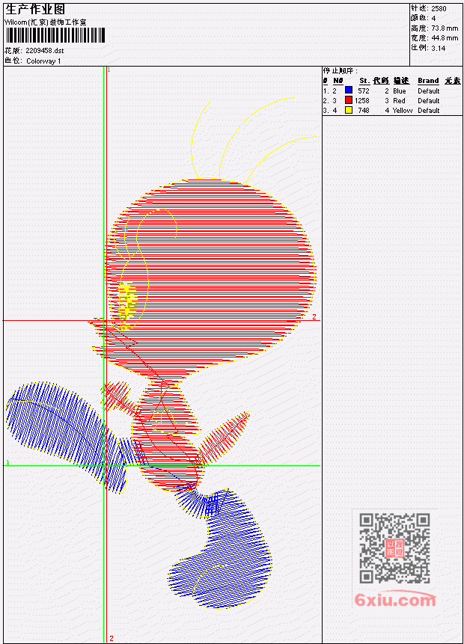Screen dimensions: 464x644
Task: Click the blue thread color swatch
Action: pyautogui.click(x=349, y=90)
